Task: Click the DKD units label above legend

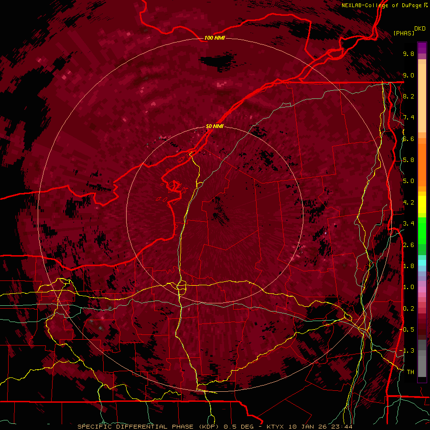Action: 420,29
